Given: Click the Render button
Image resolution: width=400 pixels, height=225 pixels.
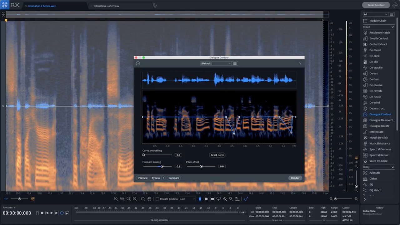Looking at the screenshot, I should 295,178.
